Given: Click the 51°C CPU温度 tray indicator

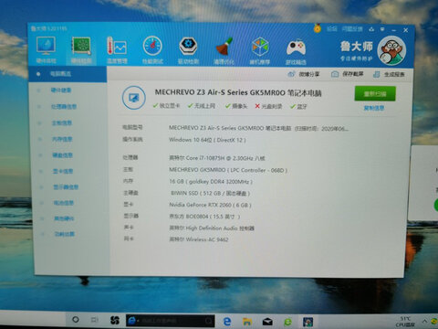Looking at the screenshot, I should [x=405, y=322].
